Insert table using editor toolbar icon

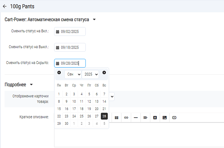pyautogui.click(x=117, y=118)
